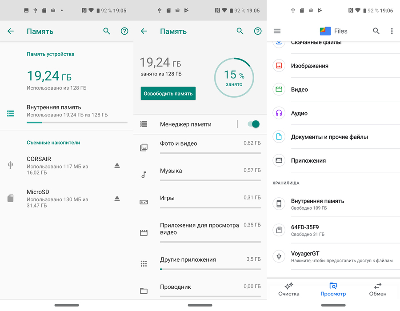Viewport: 400px width, 311px height.
Task: Tap the folder icon beside Проводник
Action: coord(144,291)
